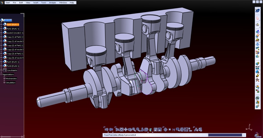263x138 pixels.
Task: Expand the Part3 (Part3.1) tree node
Action: (1, 62)
